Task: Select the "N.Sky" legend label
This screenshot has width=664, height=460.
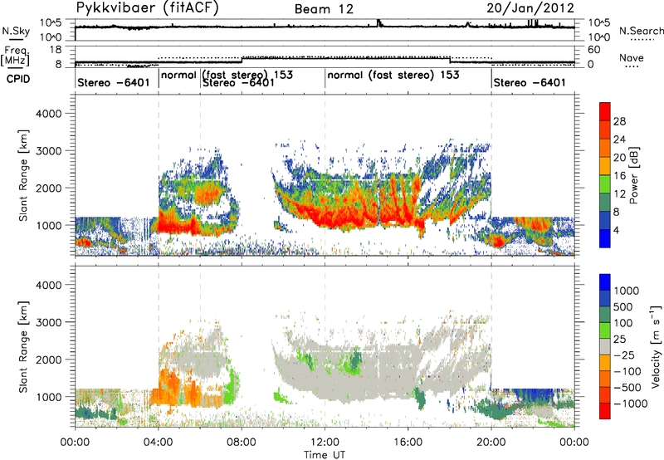Action: [16, 31]
